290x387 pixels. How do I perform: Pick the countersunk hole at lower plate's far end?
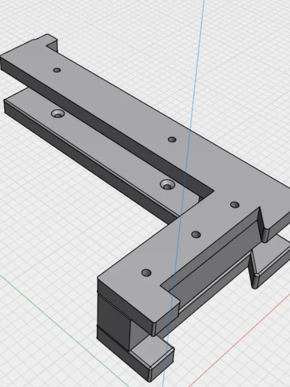[x=58, y=114]
